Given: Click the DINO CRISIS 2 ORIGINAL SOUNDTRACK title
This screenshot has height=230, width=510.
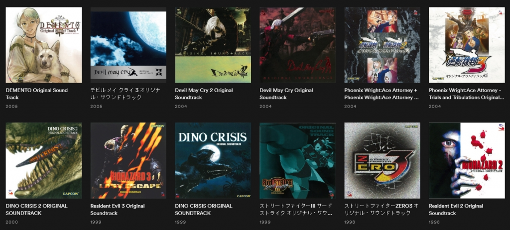Looking at the screenshot, I should 37,210.
